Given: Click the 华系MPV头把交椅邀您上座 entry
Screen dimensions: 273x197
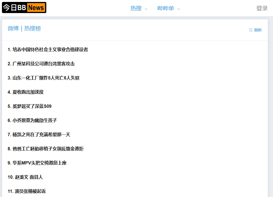Looking at the screenshot, I should tap(37, 163).
